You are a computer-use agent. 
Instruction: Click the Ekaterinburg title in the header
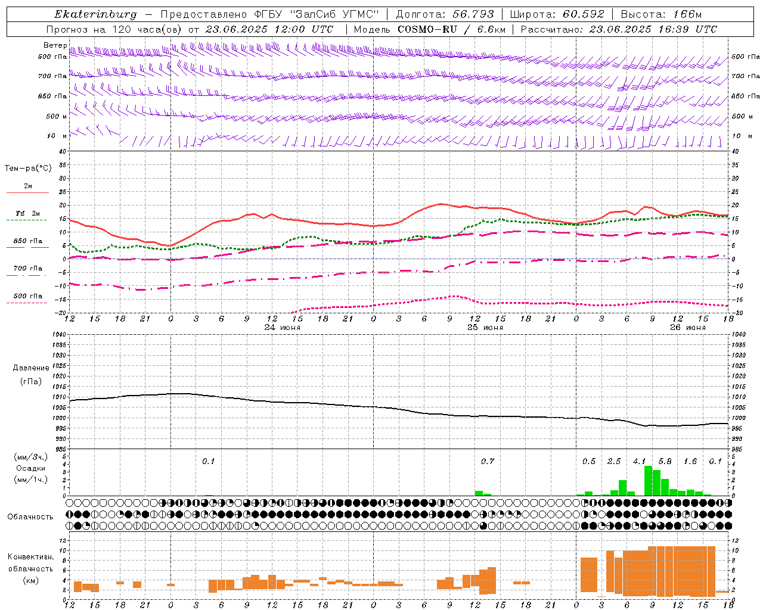95,14
